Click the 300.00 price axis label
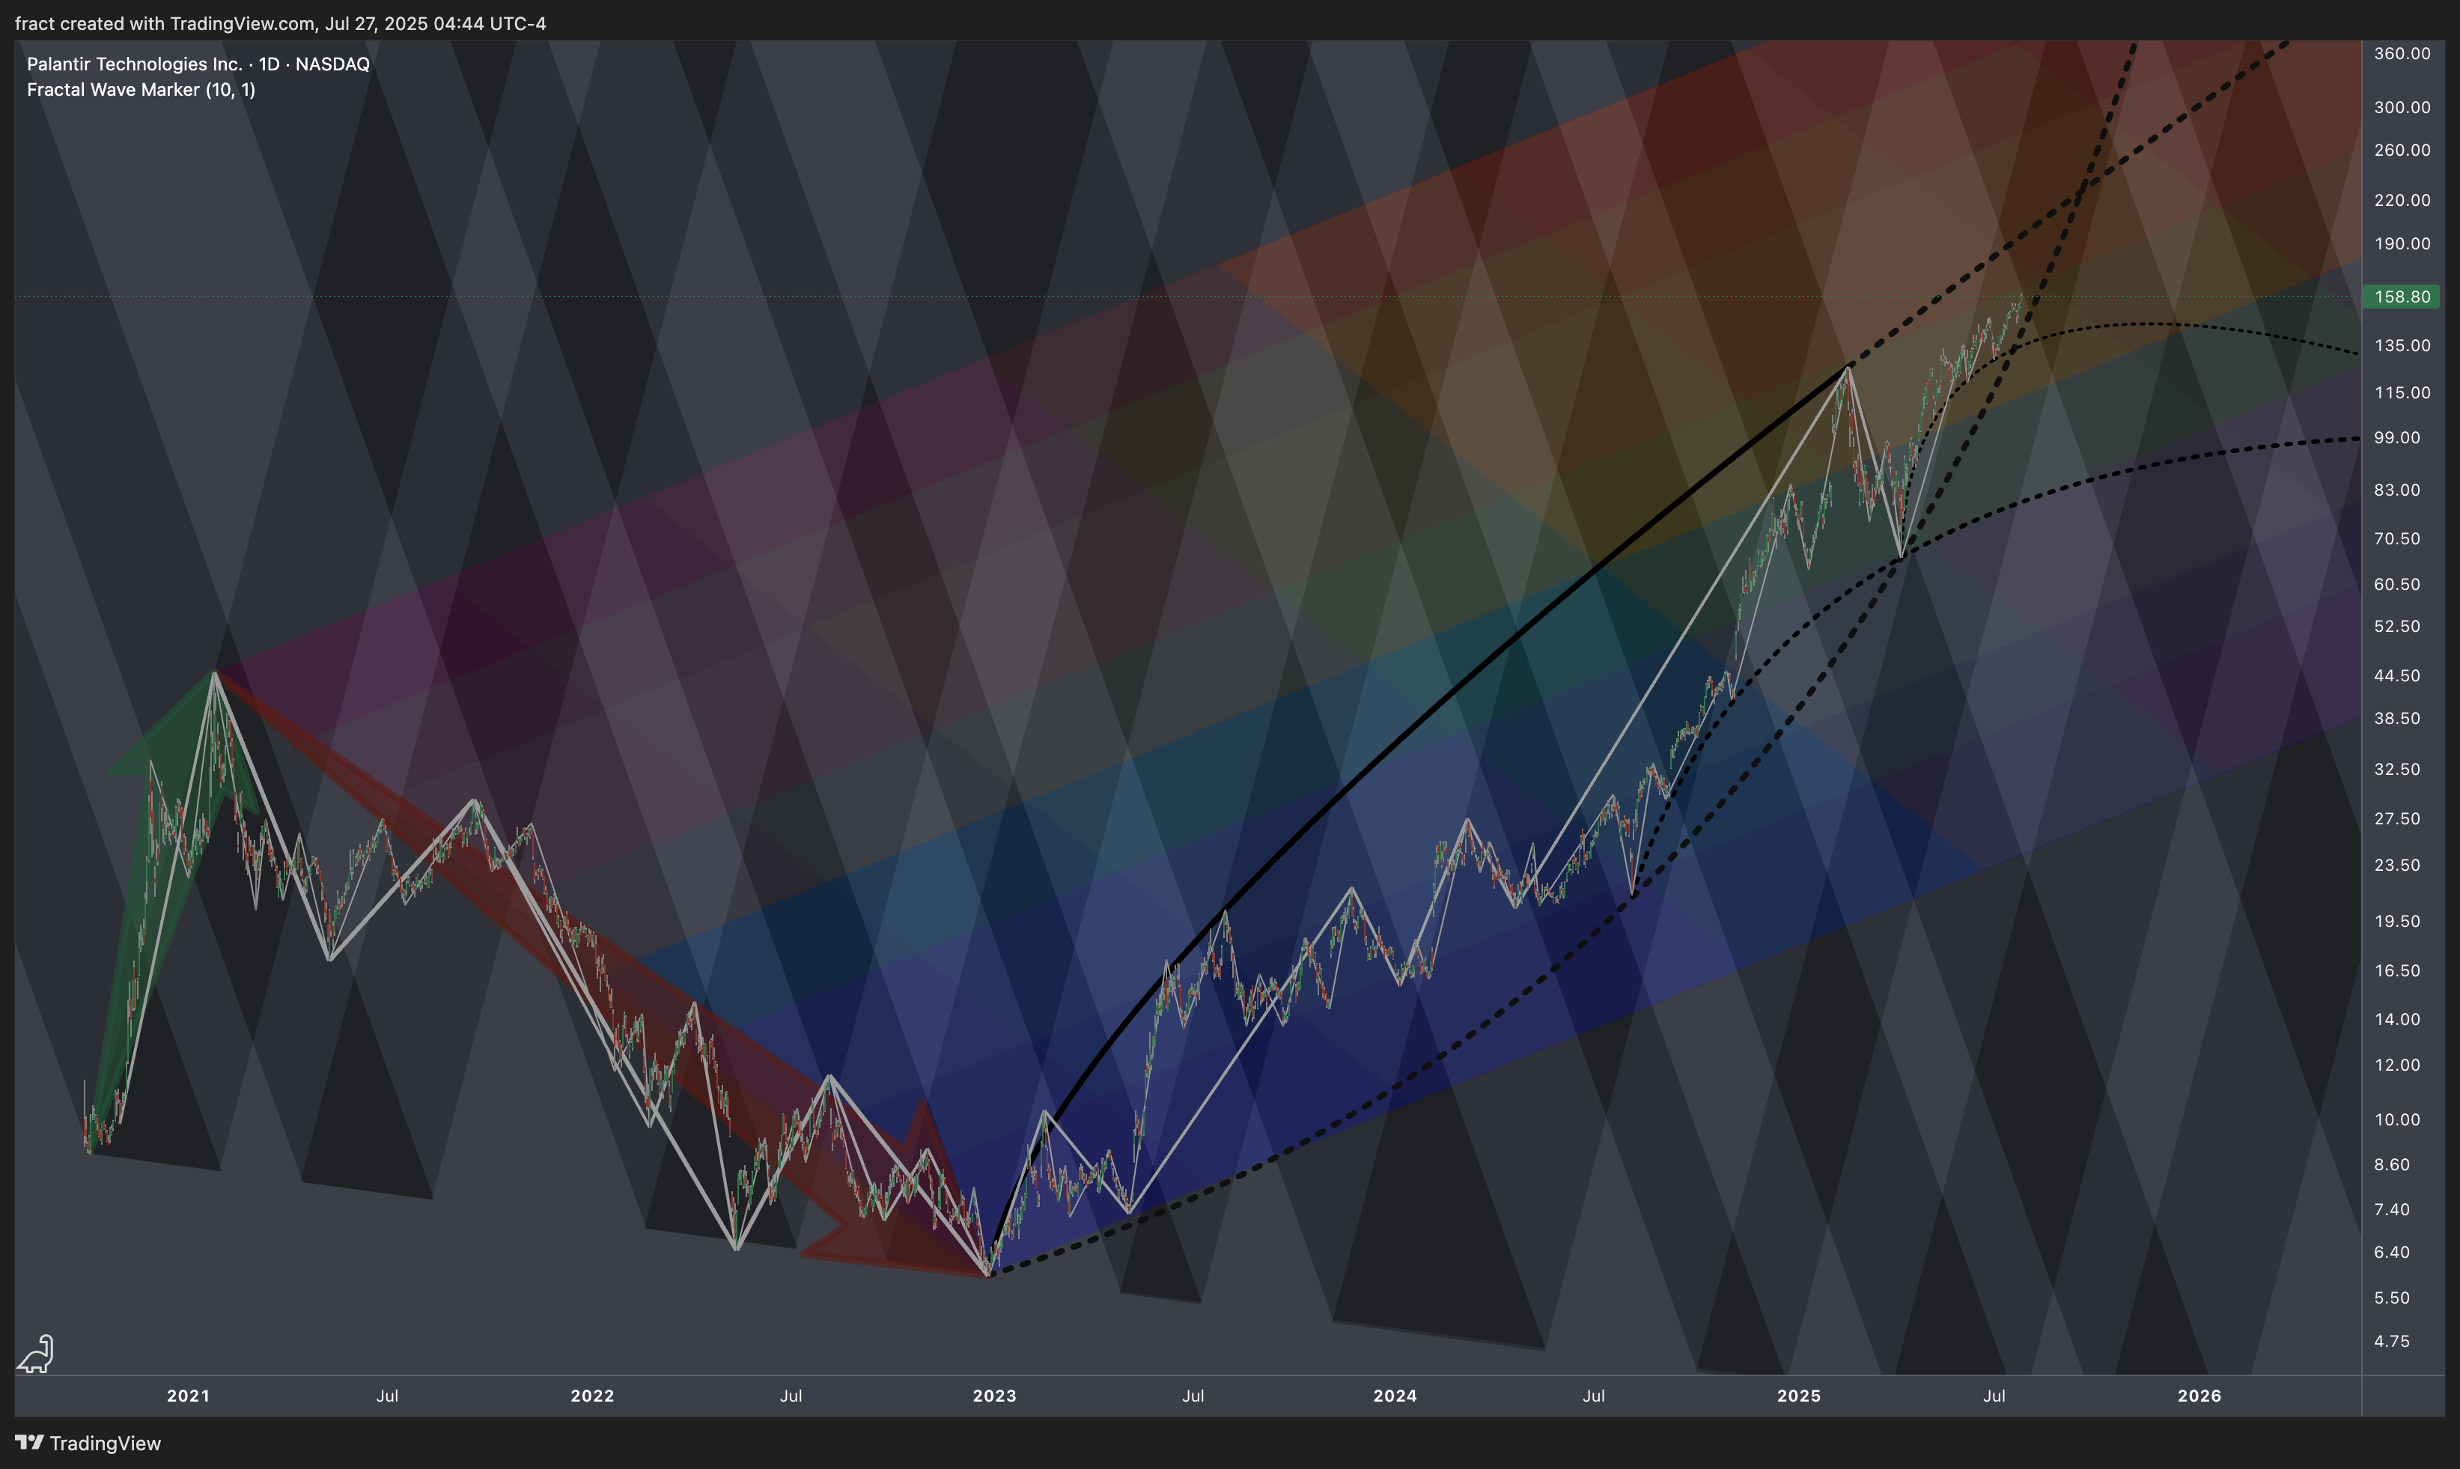Screen dimensions: 2460x1469 pos(2402,107)
